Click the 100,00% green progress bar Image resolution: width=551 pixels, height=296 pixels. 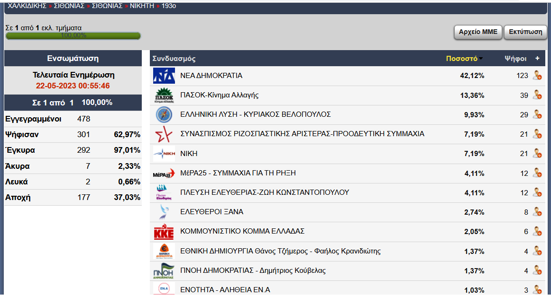point(73,35)
